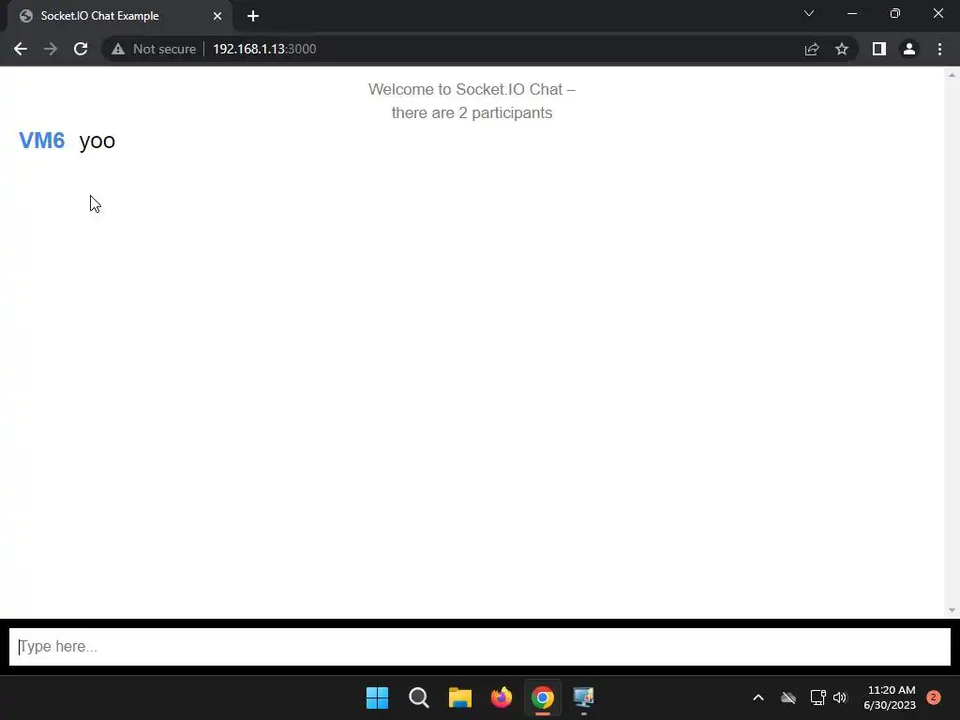Restore down the Chrome window
This screenshot has width=960, height=720.
(x=895, y=13)
